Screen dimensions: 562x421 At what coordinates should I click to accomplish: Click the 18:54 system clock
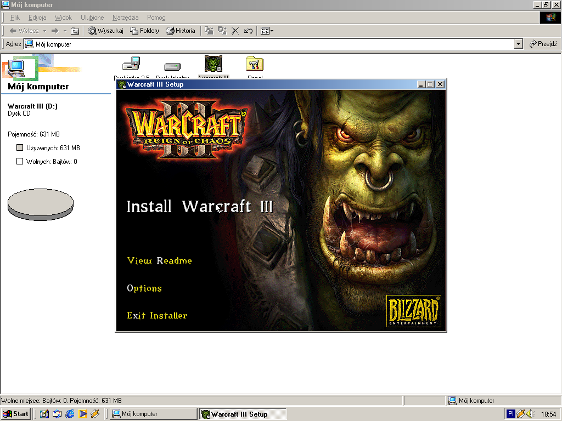548,414
